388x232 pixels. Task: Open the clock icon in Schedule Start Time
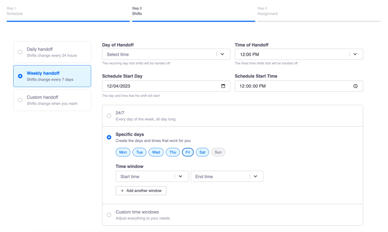tap(355, 86)
